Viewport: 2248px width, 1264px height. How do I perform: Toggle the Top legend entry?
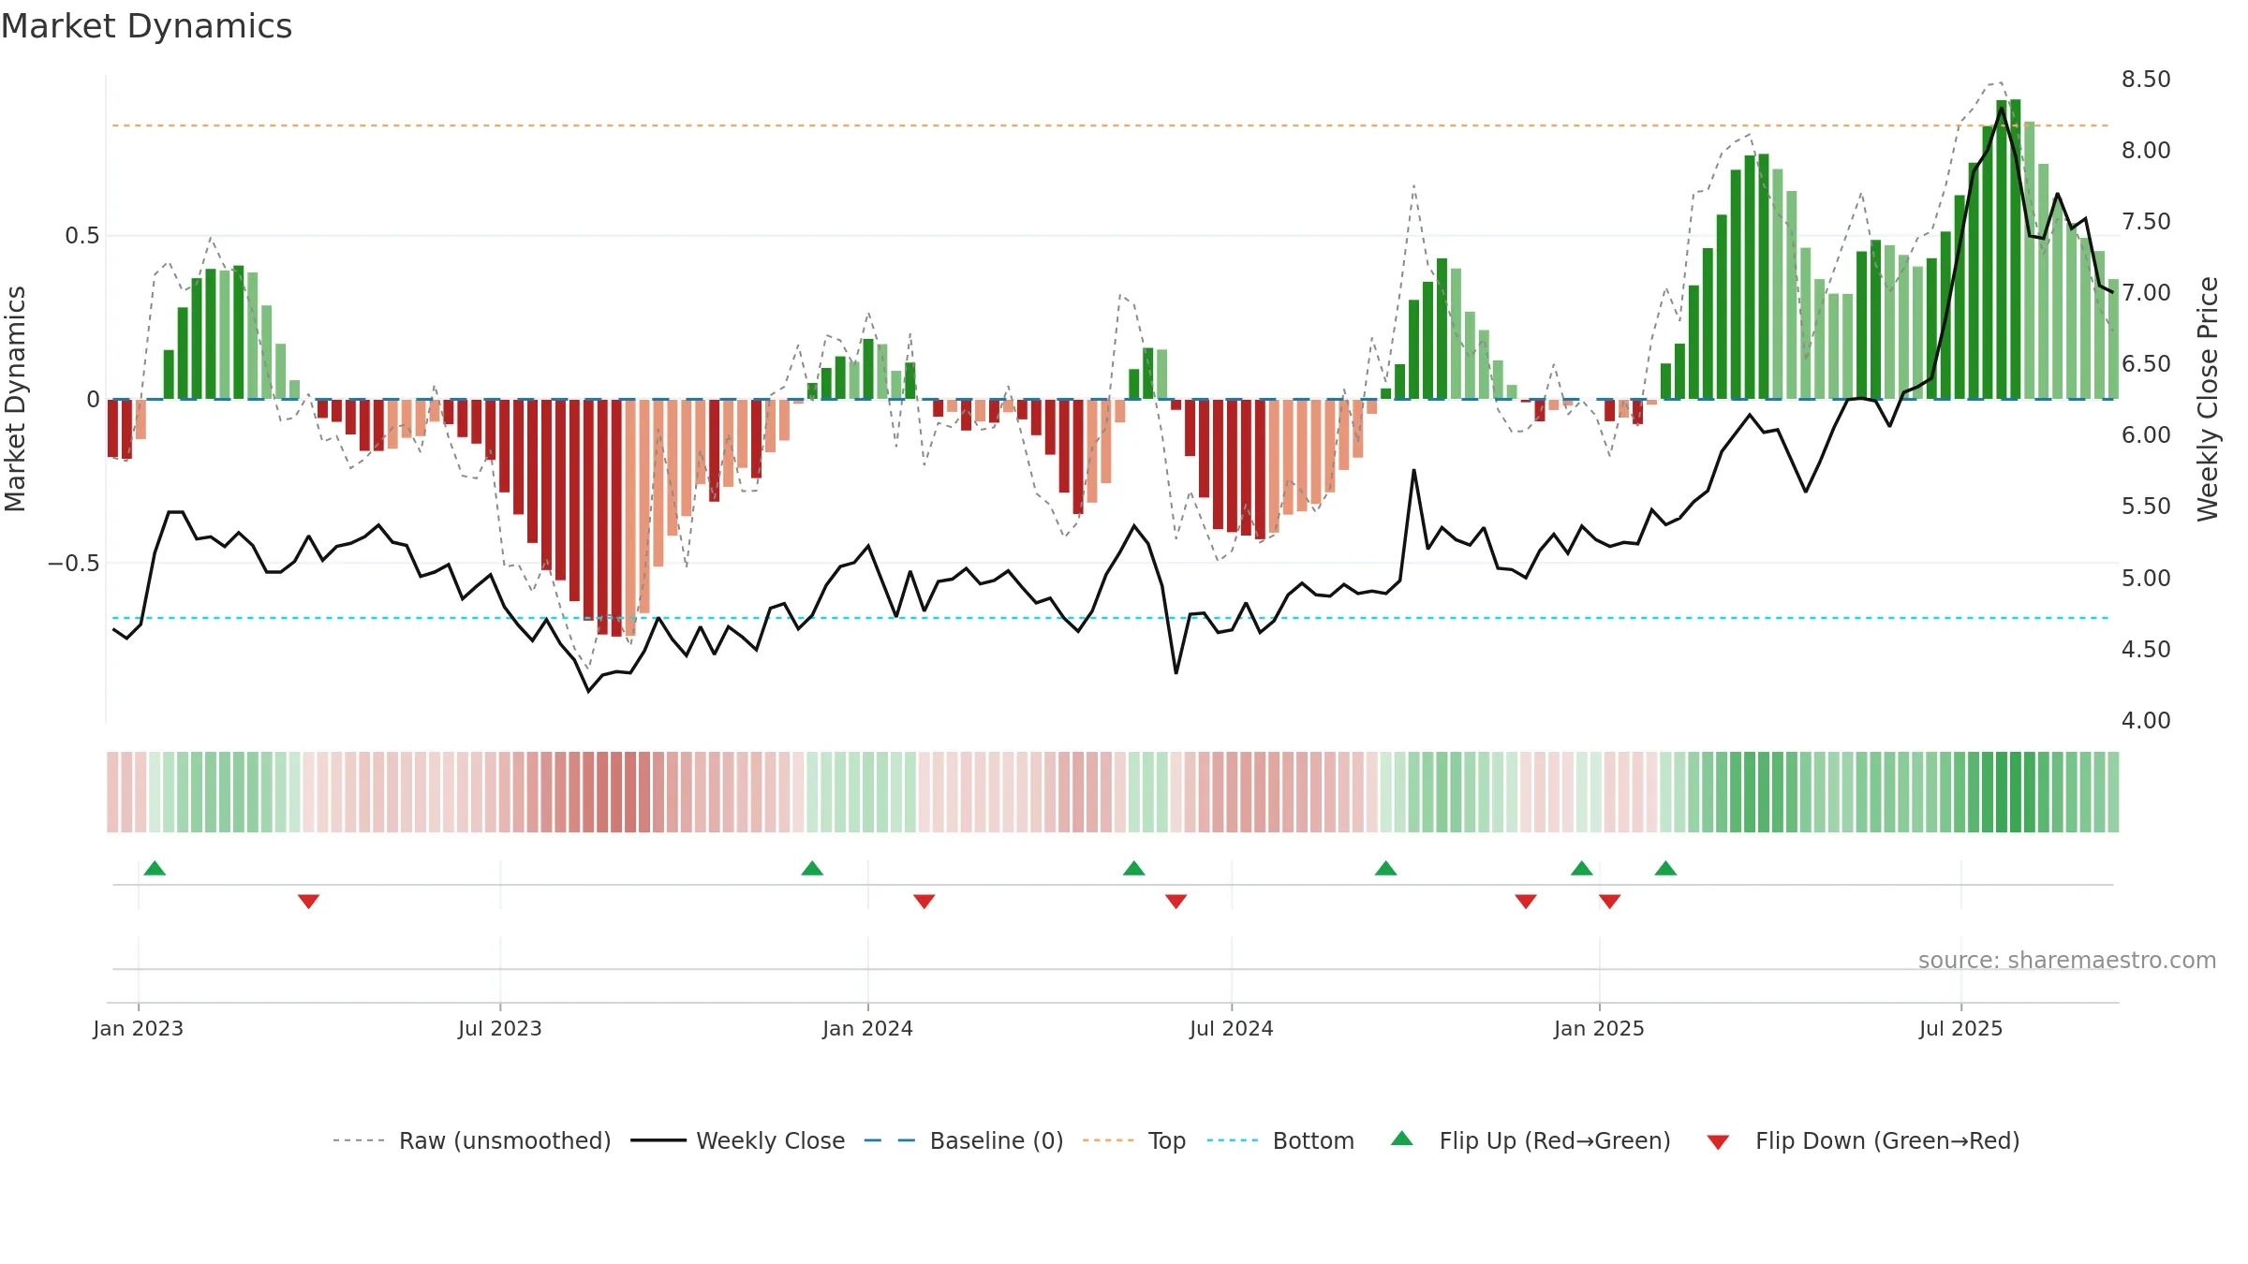1134,1140
